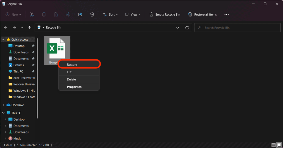Go up one folder level arrow
This screenshot has width=283, height=148.
[30, 28]
